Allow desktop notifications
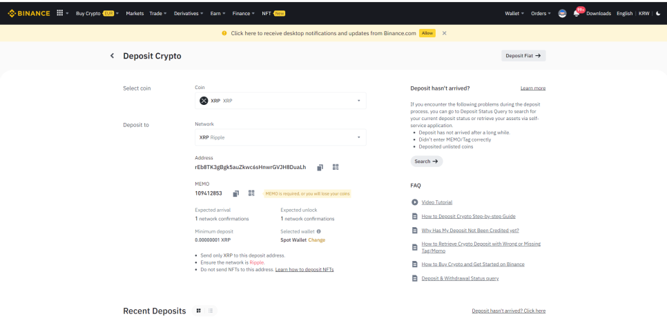 pos(427,33)
